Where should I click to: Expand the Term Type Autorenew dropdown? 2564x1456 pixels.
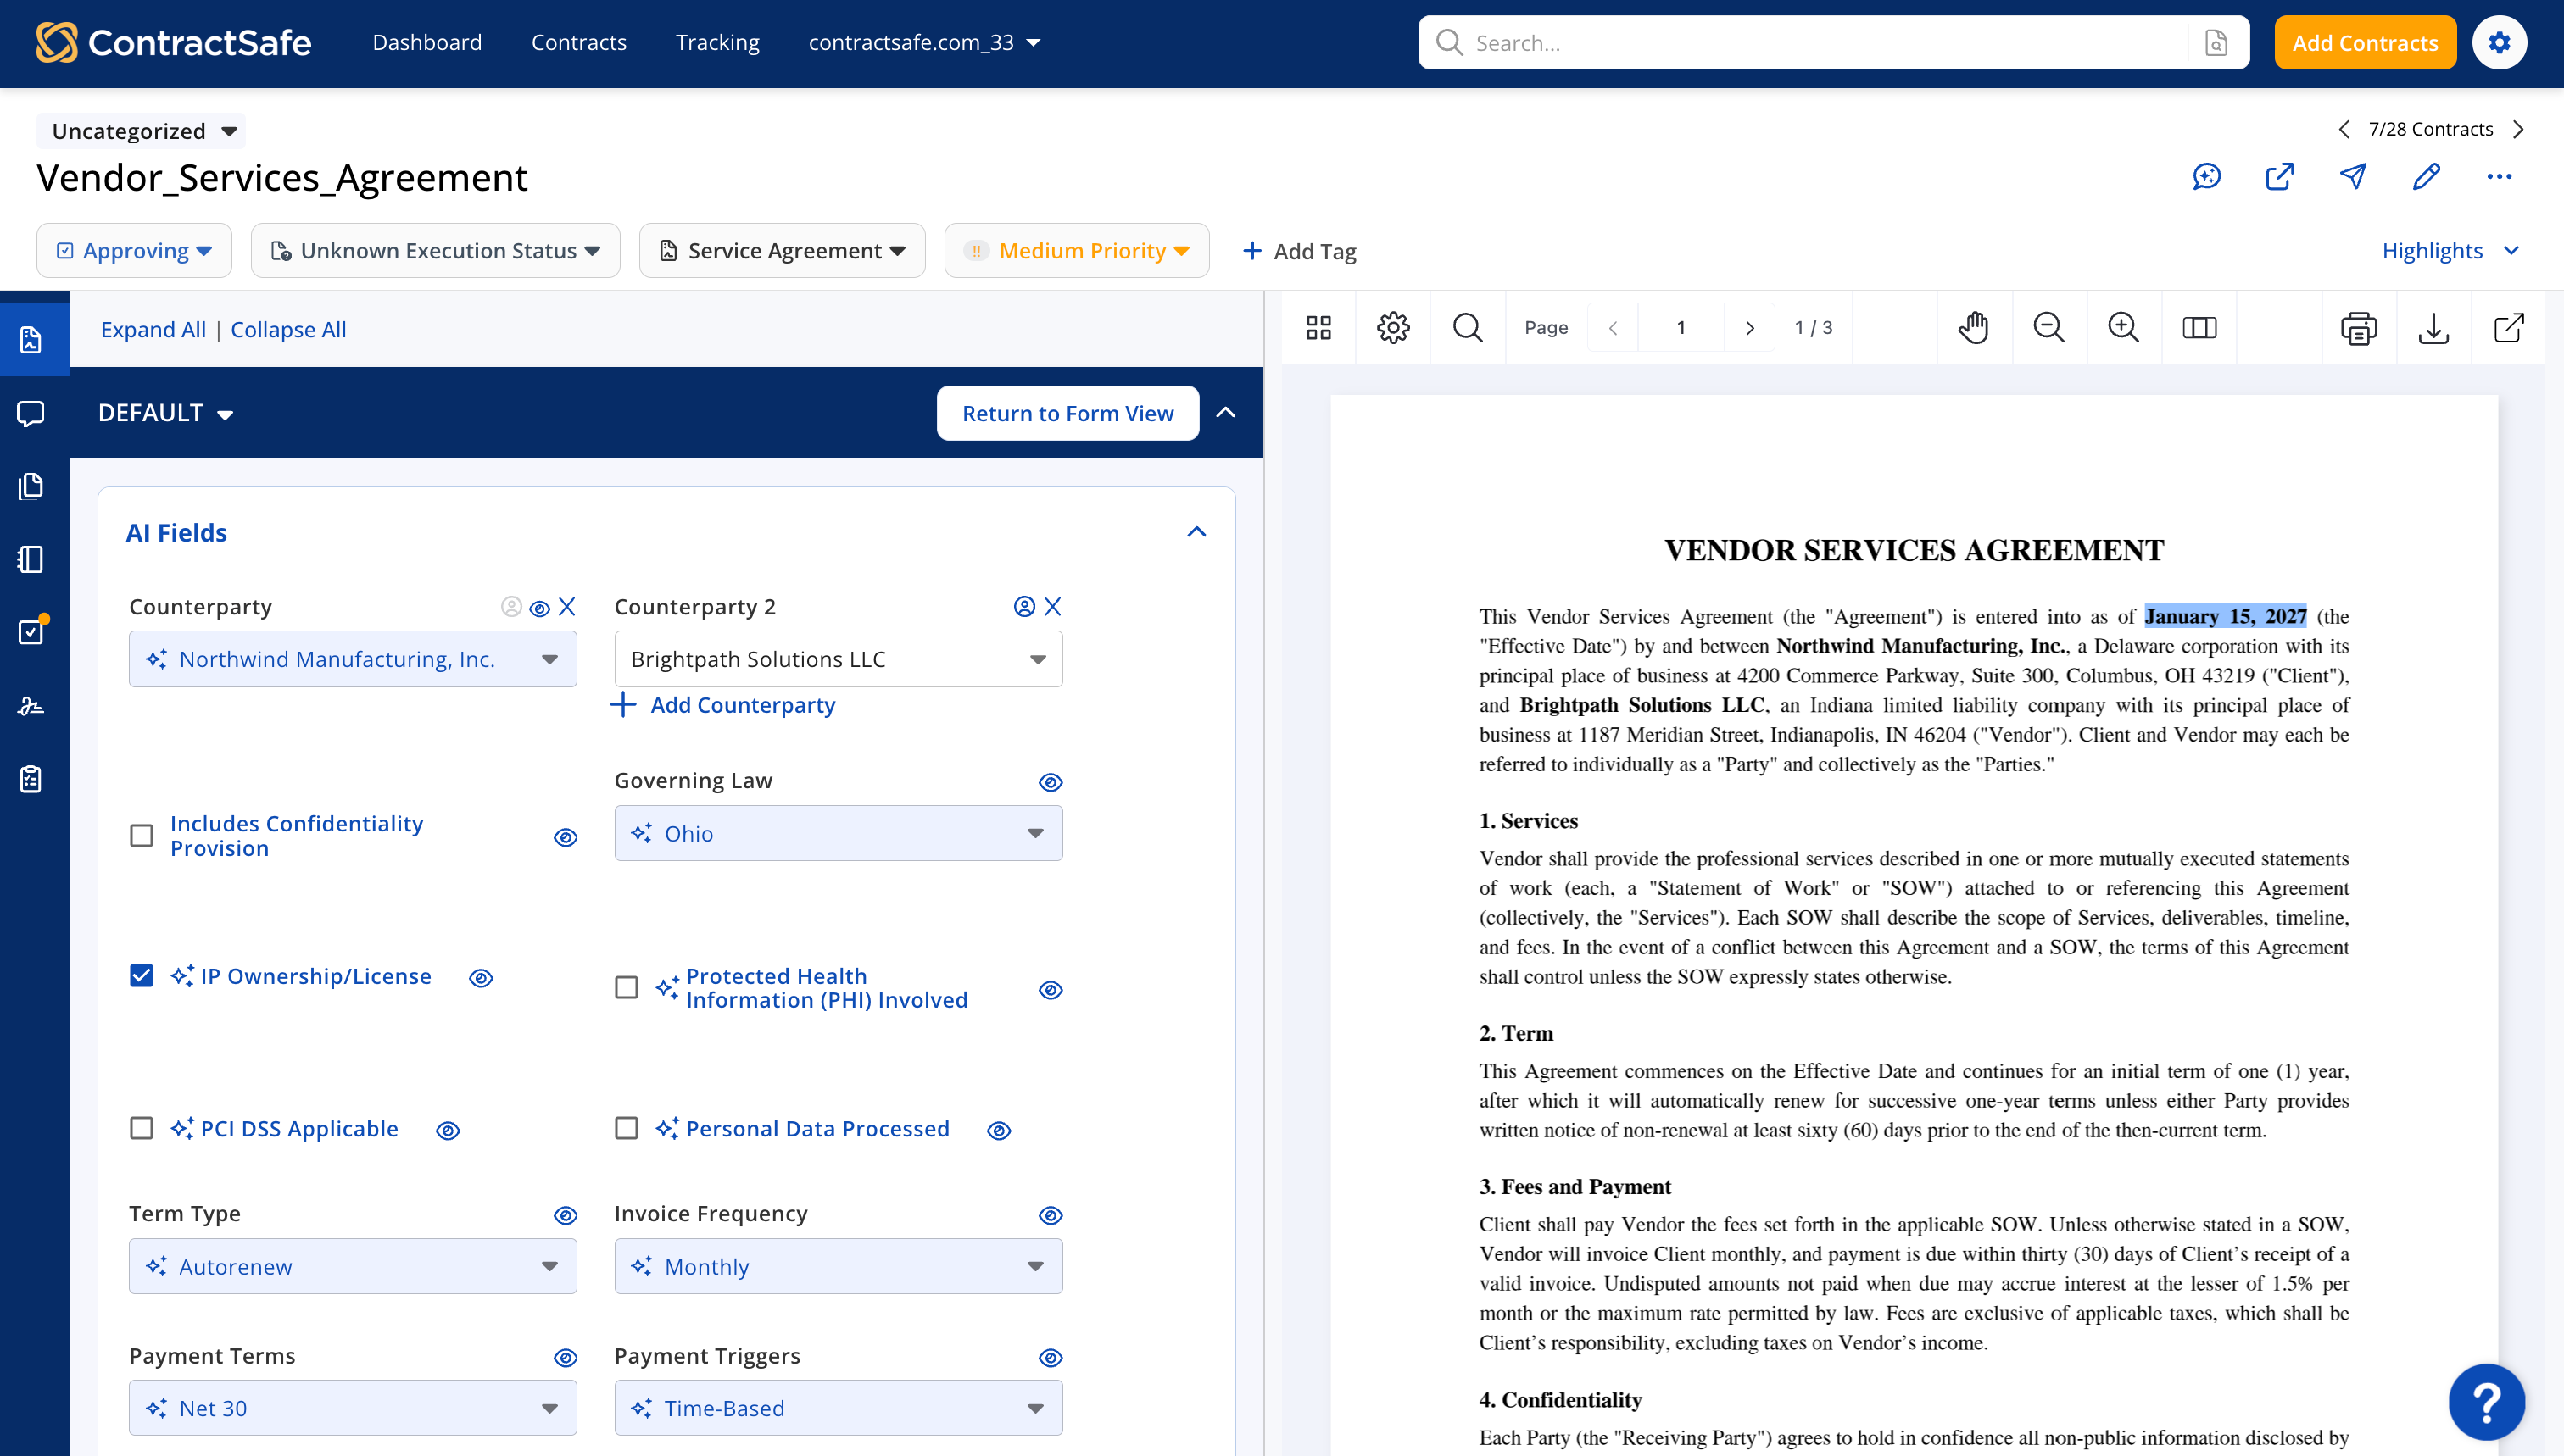353,1266
